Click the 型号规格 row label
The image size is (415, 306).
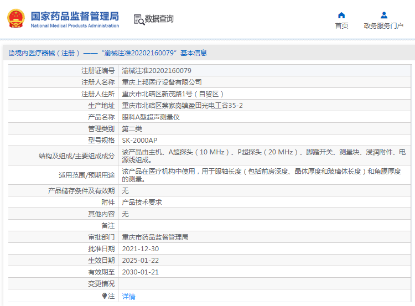coord(101,141)
